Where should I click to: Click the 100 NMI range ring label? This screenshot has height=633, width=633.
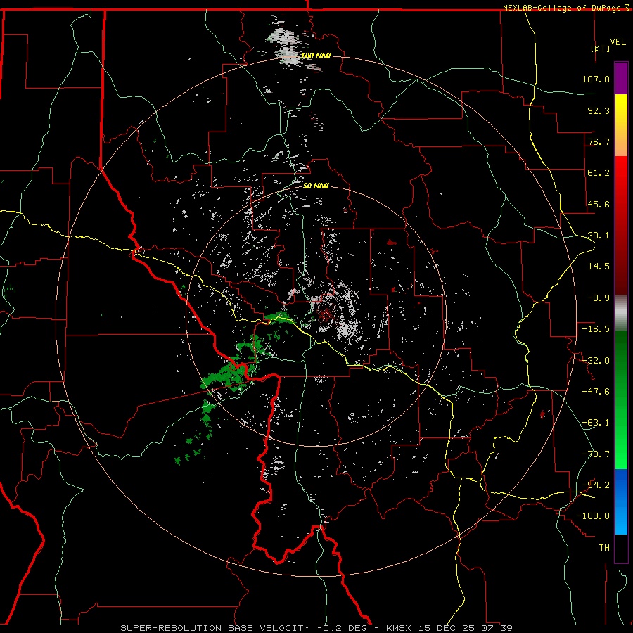316,56
